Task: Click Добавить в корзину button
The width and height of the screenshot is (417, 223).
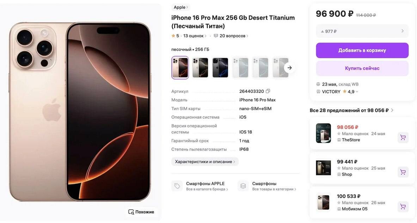Action: [362, 50]
